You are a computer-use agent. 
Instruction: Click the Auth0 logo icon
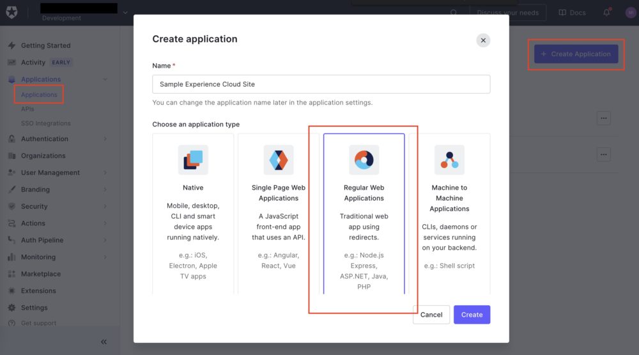[x=12, y=12]
